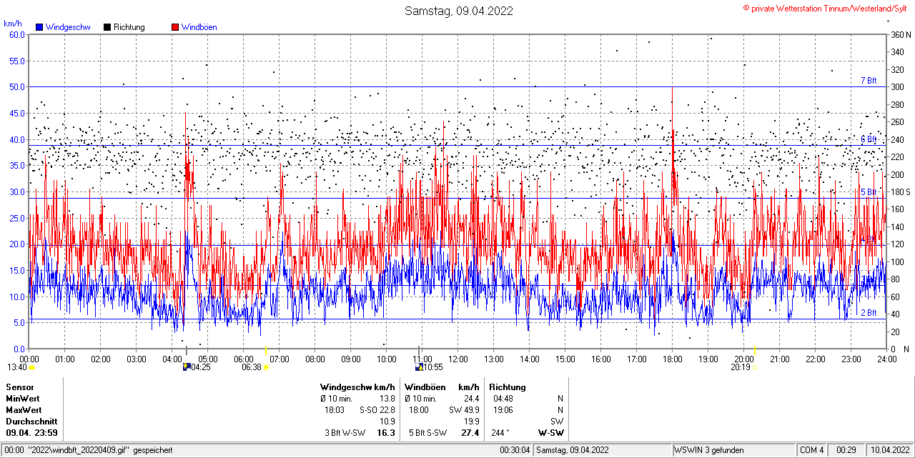The height and width of the screenshot is (458, 915).
Task: Click the 2 Bft line label
Action: point(869,313)
